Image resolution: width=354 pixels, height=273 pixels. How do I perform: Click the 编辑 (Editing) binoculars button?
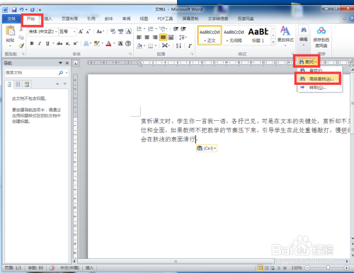[304, 35]
